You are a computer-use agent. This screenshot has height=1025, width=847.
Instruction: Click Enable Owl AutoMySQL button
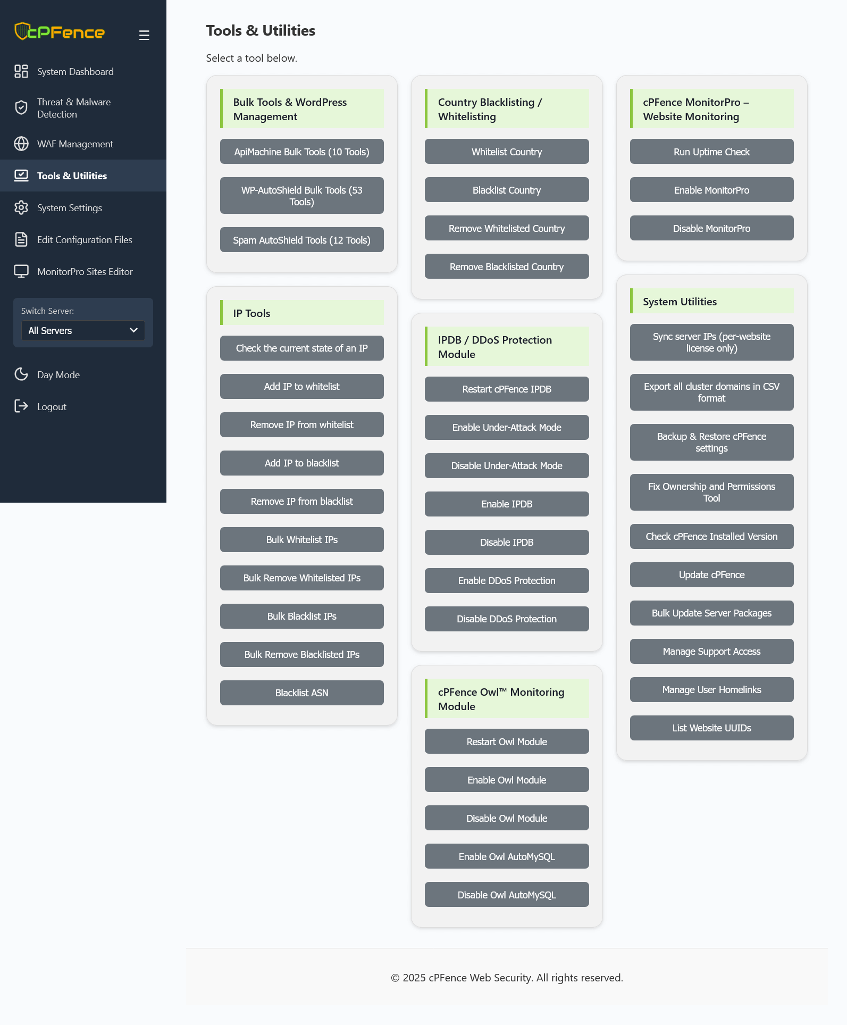tap(507, 856)
